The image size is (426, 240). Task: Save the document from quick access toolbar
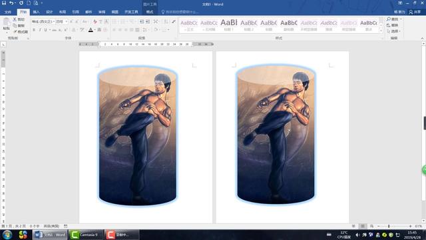point(4,3)
